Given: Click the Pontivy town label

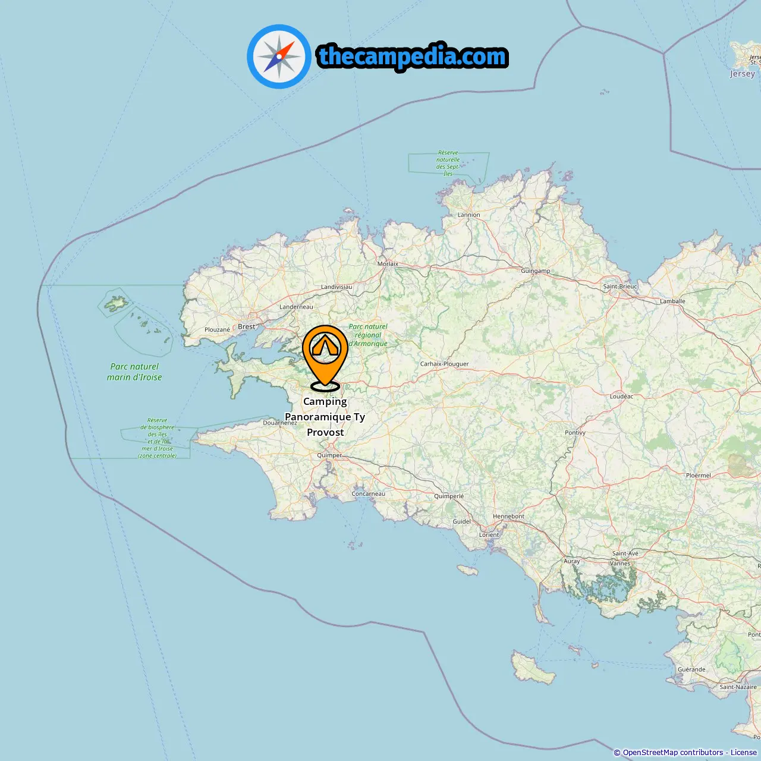Looking at the screenshot, I should coord(575,432).
